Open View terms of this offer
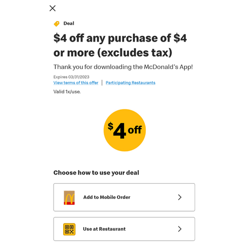Viewport: 243px width, 243px height. (x=76, y=83)
